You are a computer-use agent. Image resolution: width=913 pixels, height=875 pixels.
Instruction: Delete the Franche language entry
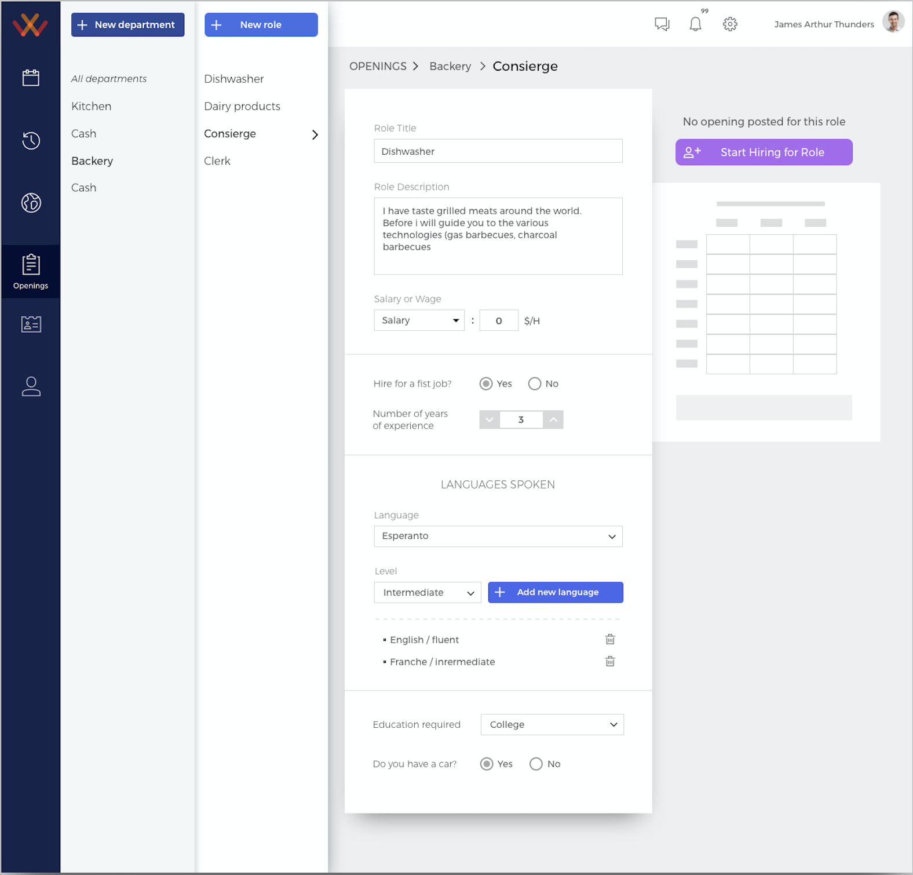[x=610, y=661]
